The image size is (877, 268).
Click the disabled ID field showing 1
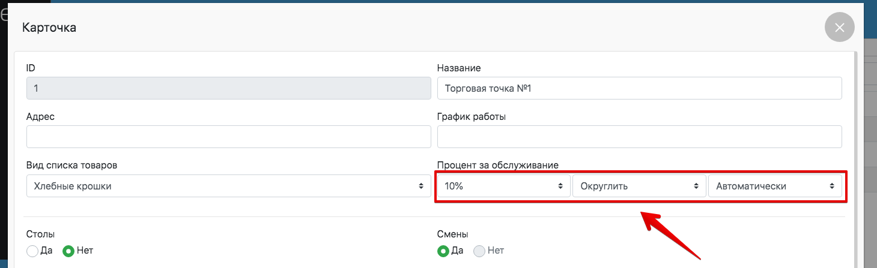(228, 88)
